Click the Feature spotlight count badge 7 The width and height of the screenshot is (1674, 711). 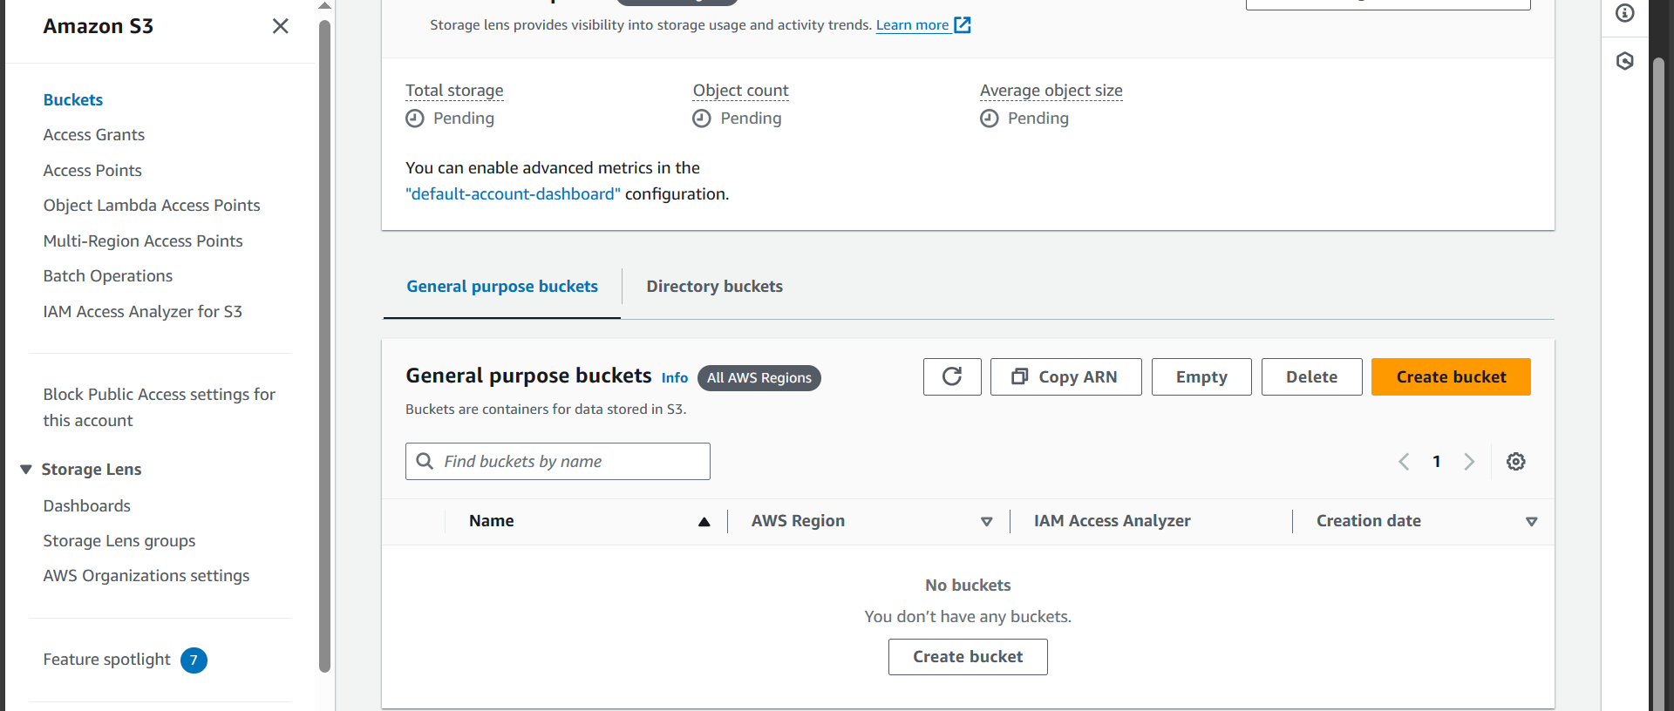(x=194, y=660)
